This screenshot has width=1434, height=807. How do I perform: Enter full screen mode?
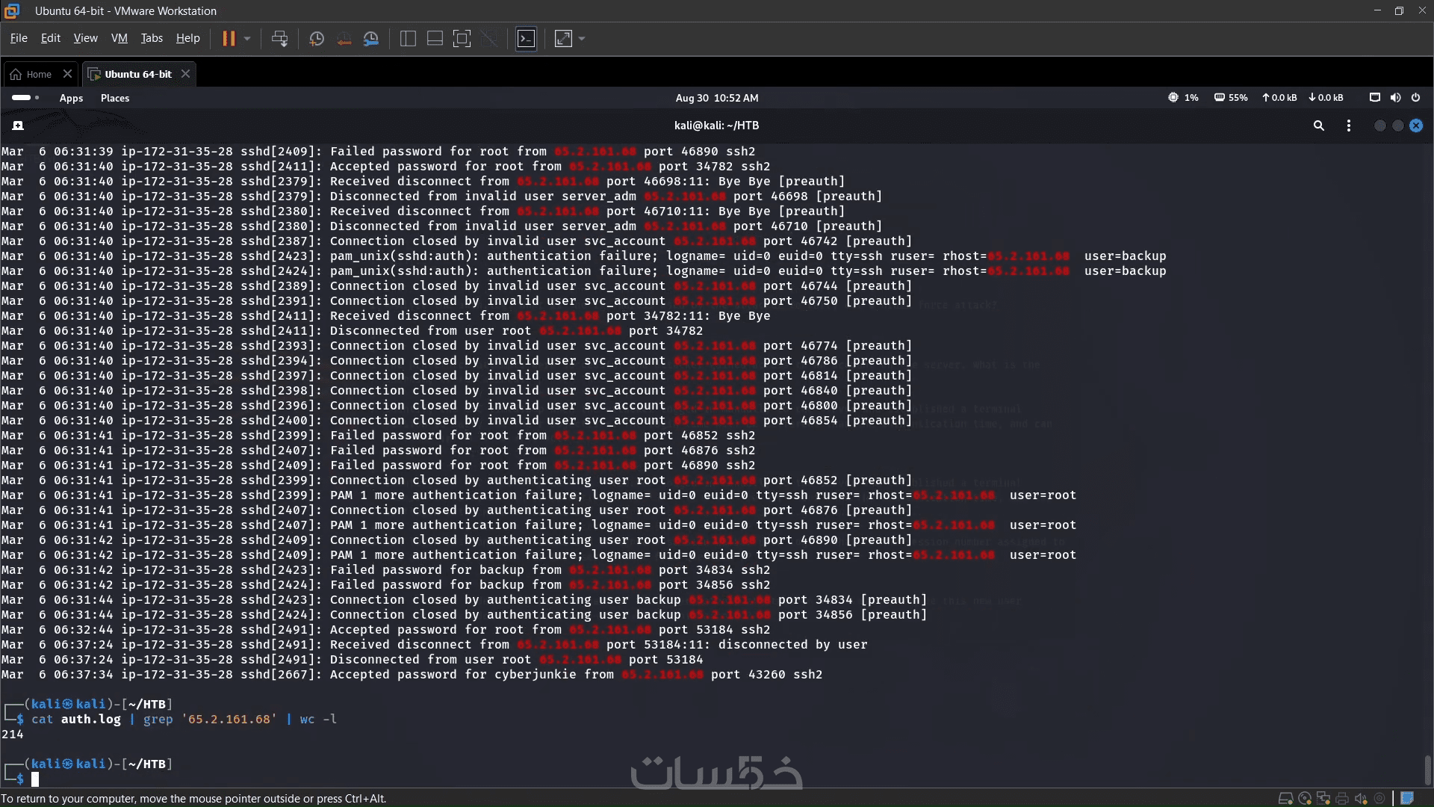click(462, 38)
